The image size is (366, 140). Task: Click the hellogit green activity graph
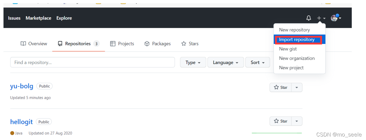coord(276,133)
